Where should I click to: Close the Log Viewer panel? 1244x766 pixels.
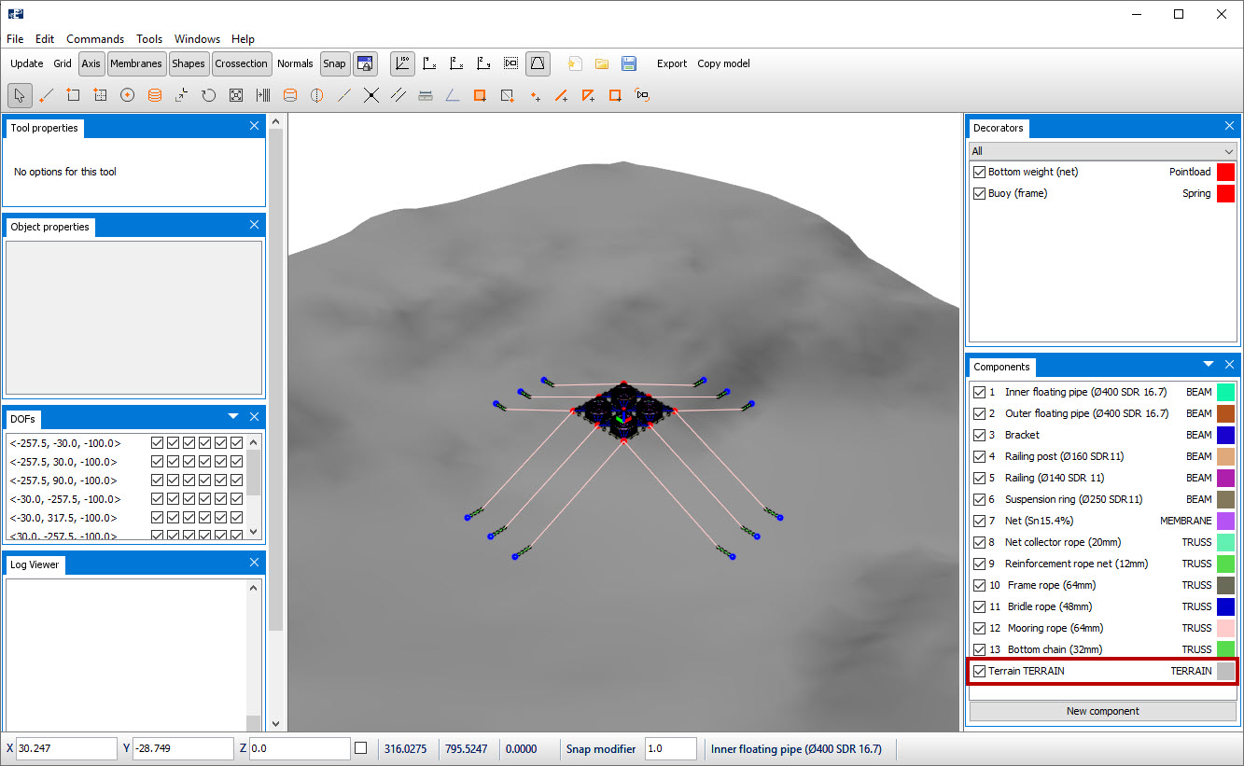(x=254, y=562)
